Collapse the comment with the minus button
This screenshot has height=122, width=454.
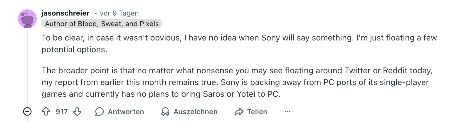[27, 112]
